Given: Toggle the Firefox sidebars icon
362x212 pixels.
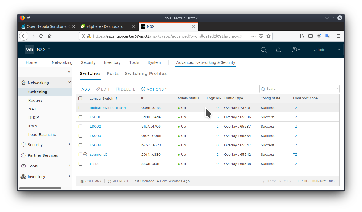Looking at the screenshot, I should 310,36.
